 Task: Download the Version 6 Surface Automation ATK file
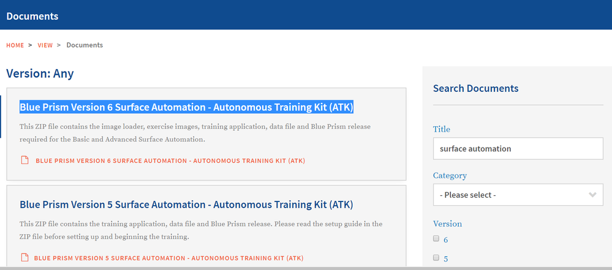click(170, 161)
